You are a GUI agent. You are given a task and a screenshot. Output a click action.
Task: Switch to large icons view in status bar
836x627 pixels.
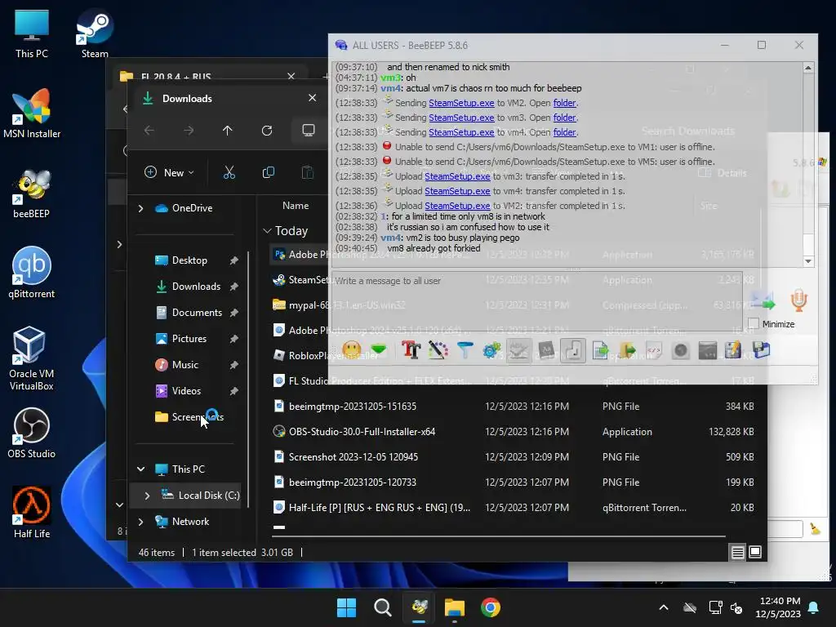pyautogui.click(x=755, y=553)
